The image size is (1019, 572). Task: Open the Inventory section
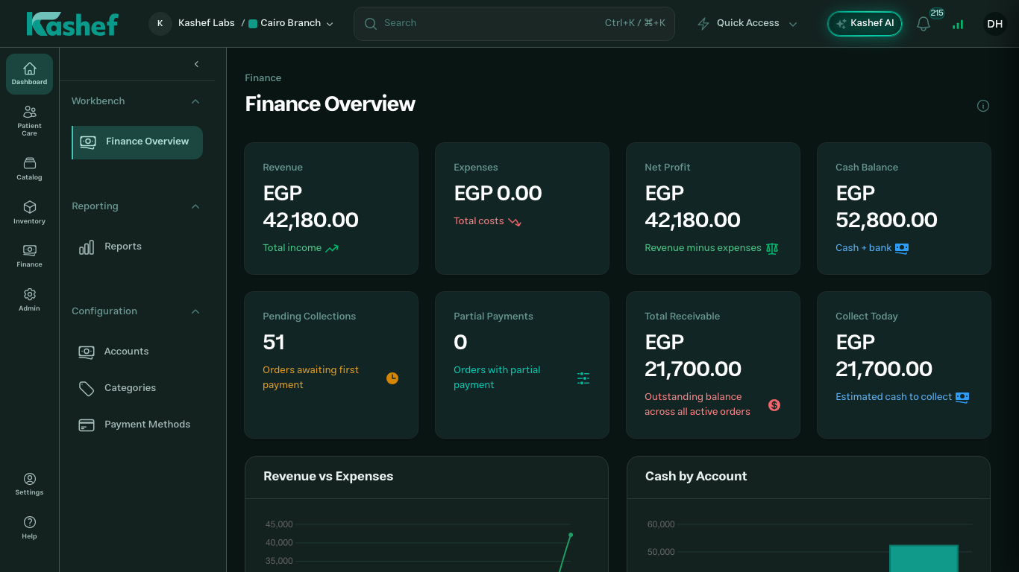(x=29, y=212)
